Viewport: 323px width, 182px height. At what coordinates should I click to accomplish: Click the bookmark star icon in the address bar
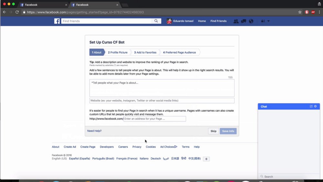pyautogui.click(x=300, y=12)
